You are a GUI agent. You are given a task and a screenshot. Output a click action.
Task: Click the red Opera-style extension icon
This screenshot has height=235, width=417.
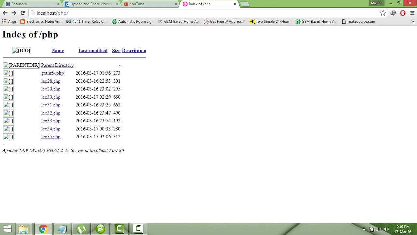click(403, 13)
